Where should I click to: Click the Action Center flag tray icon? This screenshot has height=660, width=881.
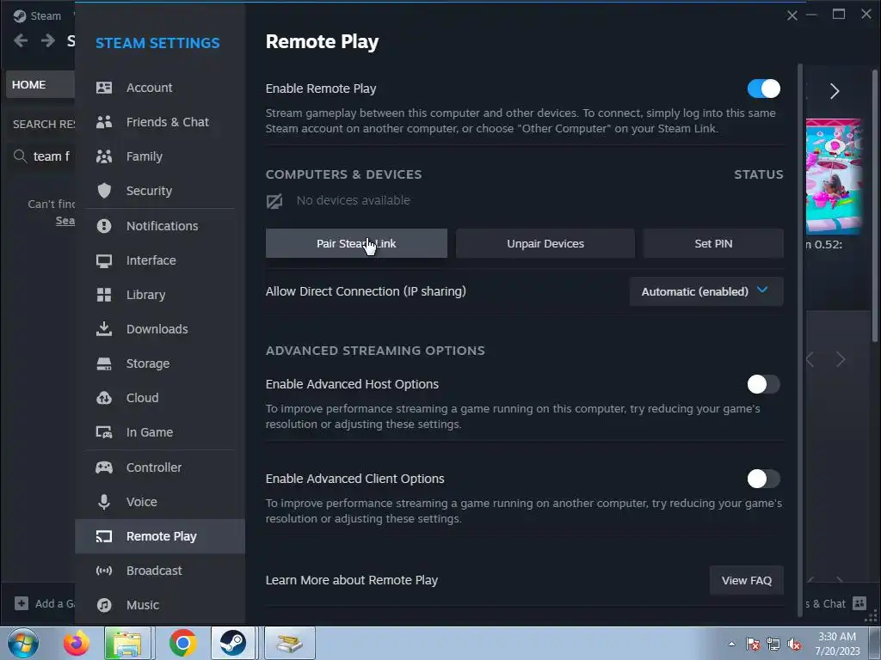[x=753, y=645]
